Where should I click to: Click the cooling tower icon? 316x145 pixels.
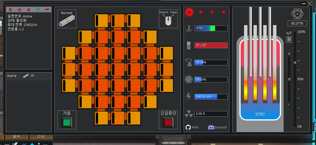189,63
